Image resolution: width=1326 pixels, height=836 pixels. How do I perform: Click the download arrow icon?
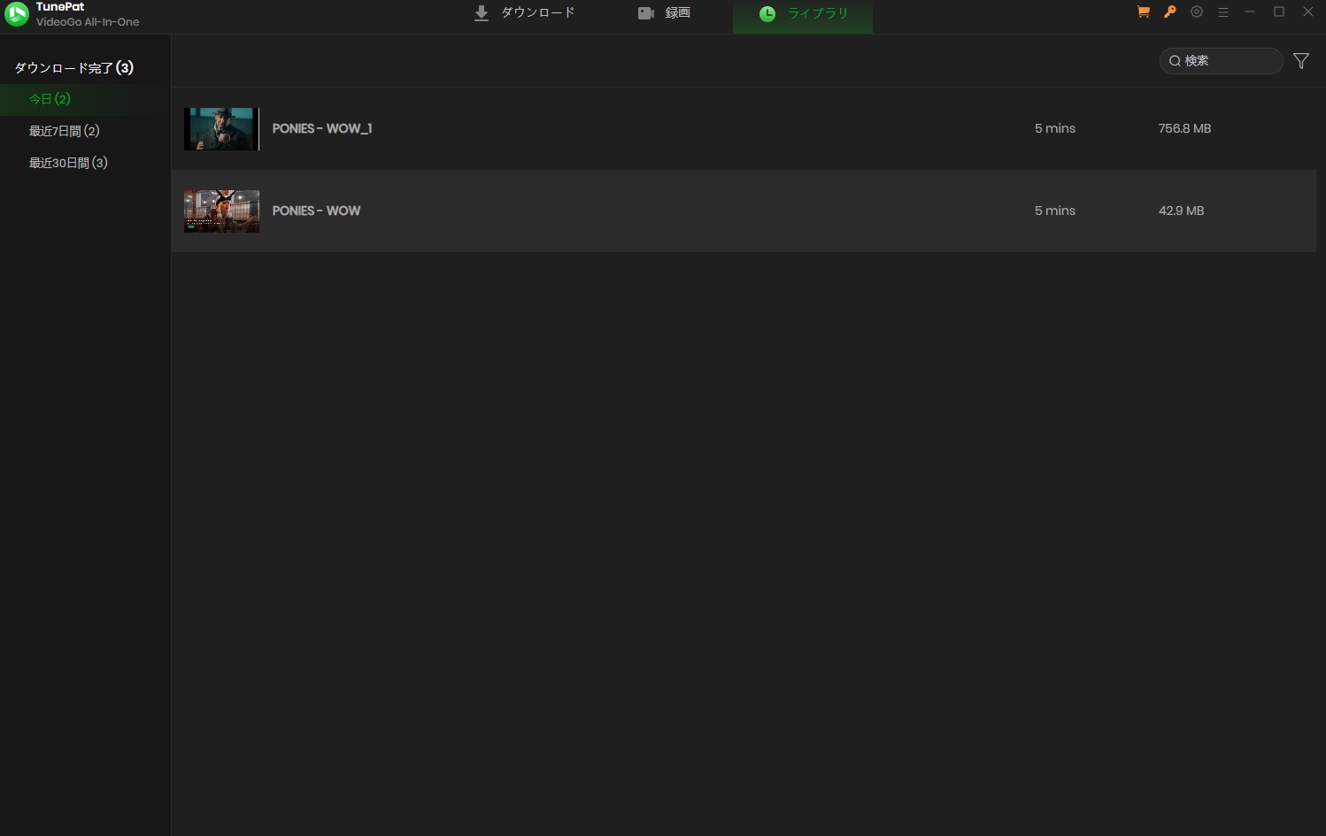click(x=481, y=12)
